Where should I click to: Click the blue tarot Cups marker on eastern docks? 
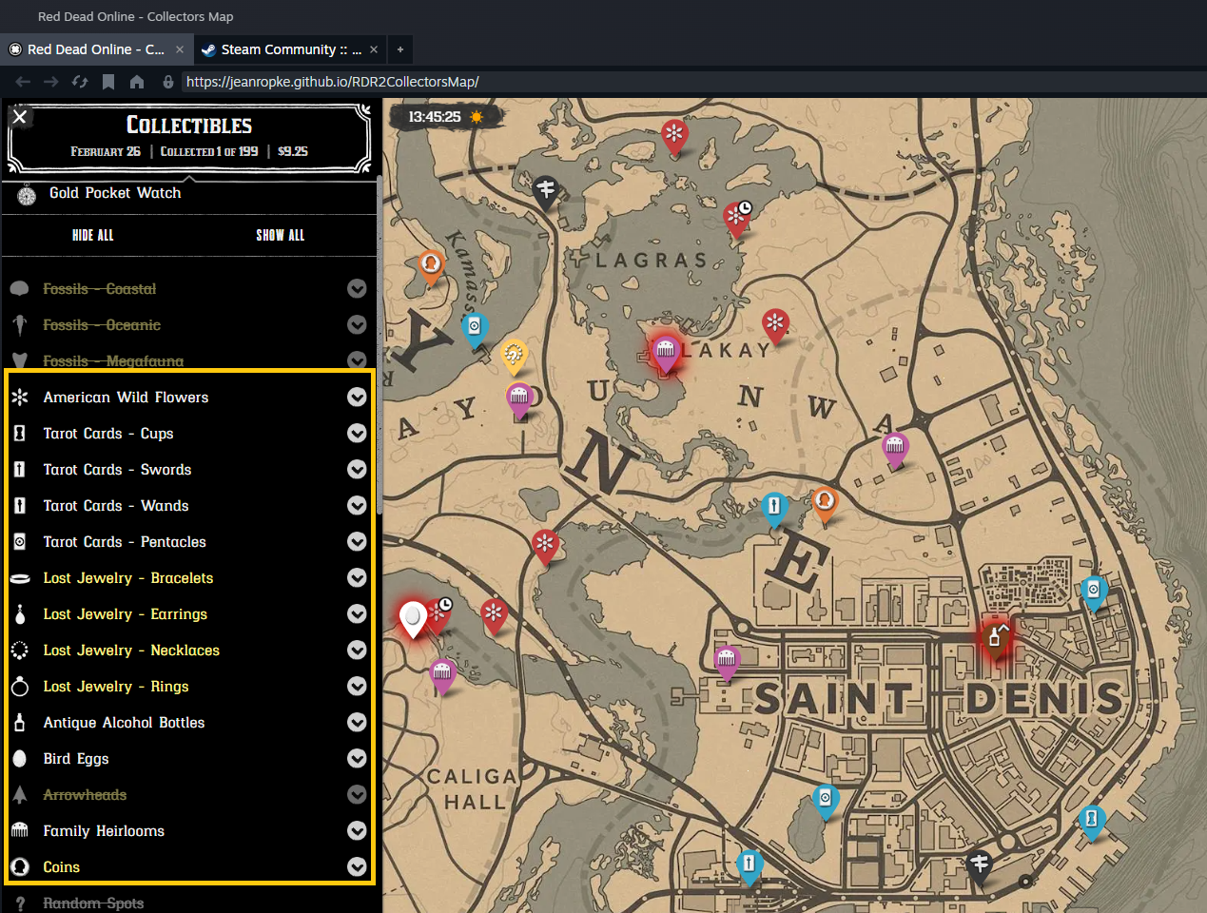click(x=1091, y=822)
